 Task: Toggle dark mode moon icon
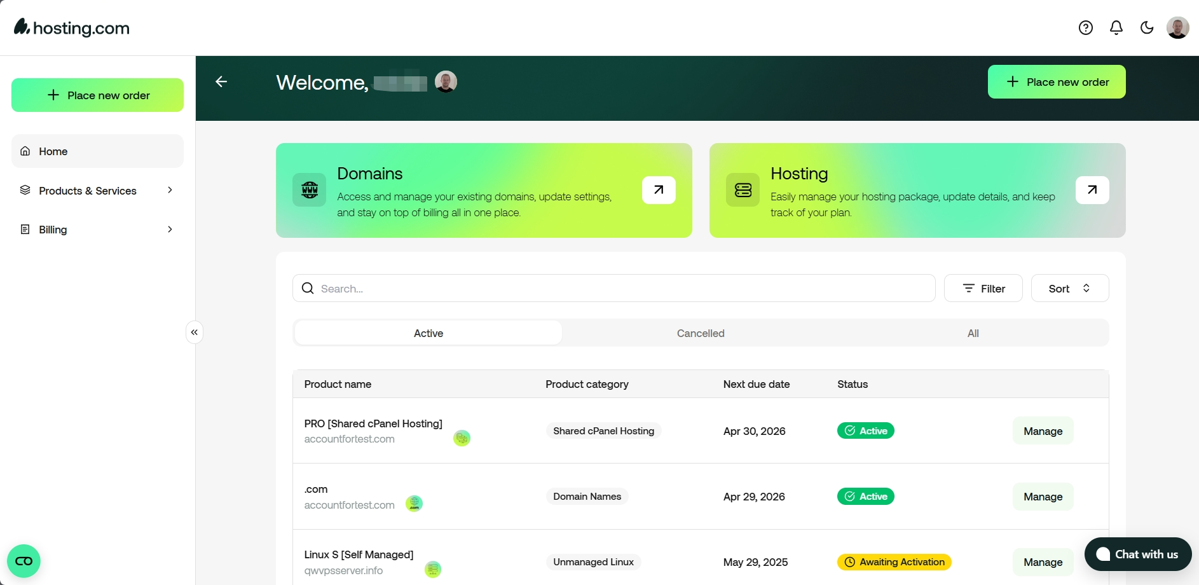point(1147,28)
